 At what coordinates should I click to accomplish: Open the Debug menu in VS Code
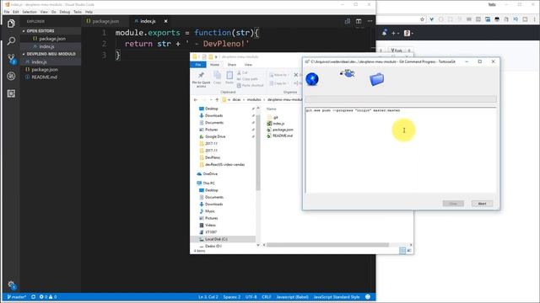pos(65,12)
